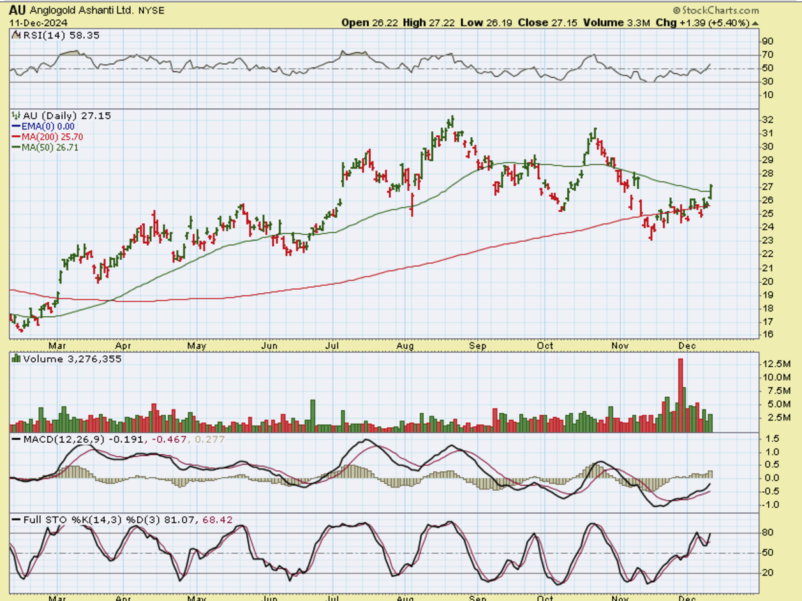
Task: Click the 80 level on the stochastic axis
Action: pos(768,533)
